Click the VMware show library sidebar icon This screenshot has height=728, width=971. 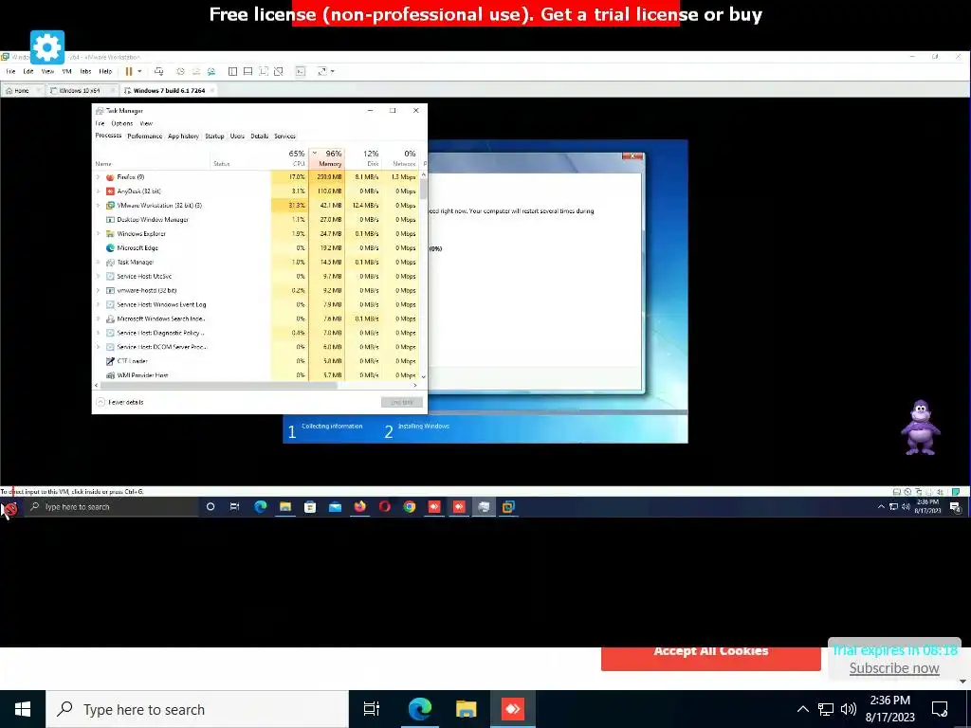coord(233,72)
